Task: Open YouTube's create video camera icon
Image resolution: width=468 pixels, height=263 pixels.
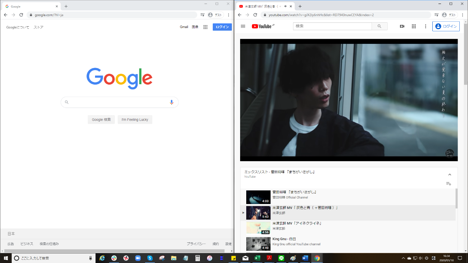Action: point(402,26)
